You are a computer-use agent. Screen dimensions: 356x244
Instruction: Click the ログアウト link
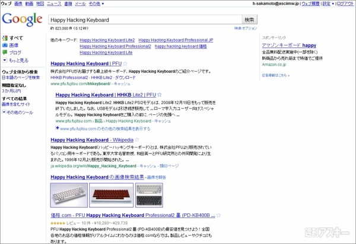coord(345,4)
